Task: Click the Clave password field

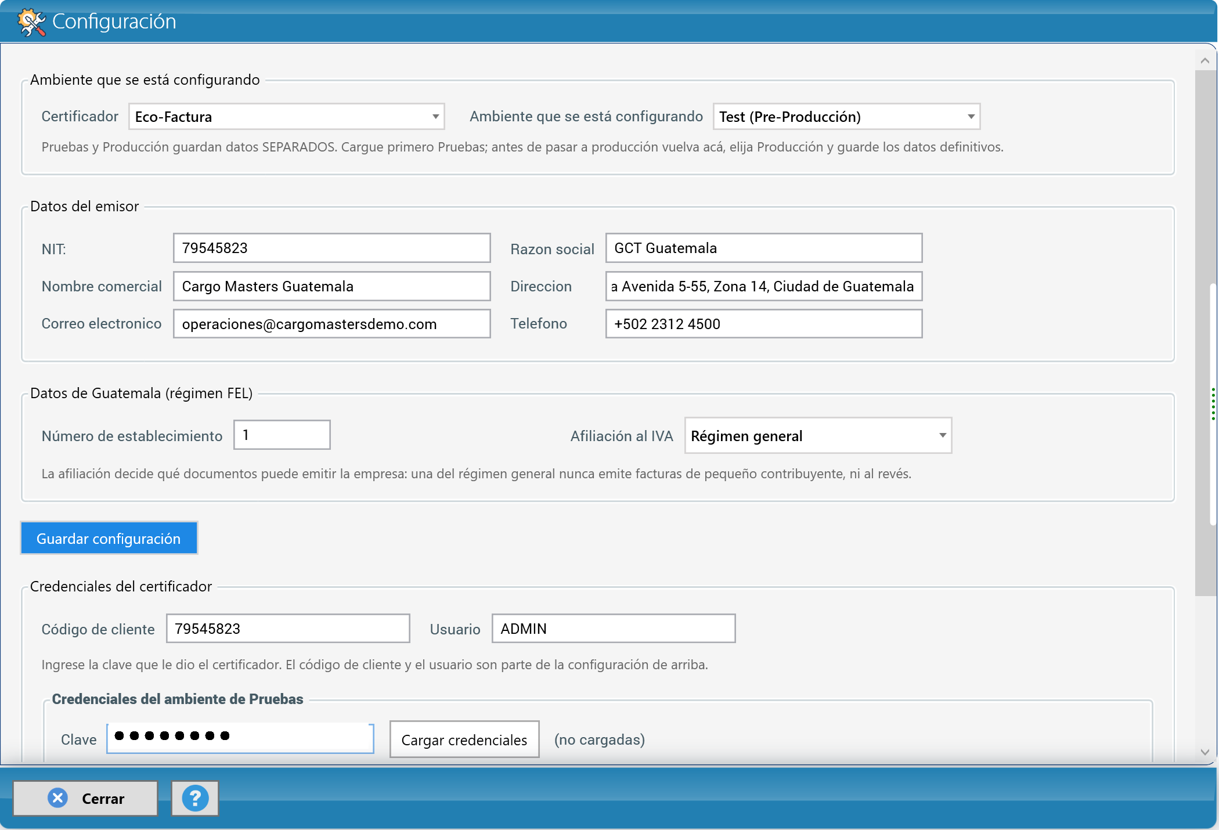Action: pos(240,738)
